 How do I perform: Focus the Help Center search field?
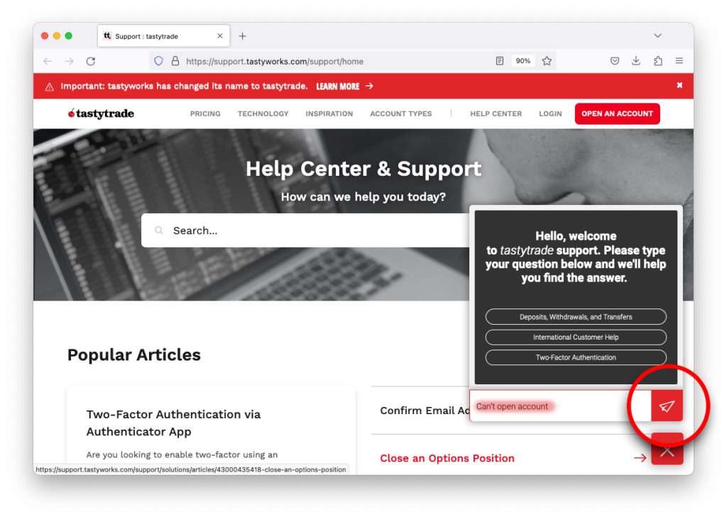pos(305,230)
